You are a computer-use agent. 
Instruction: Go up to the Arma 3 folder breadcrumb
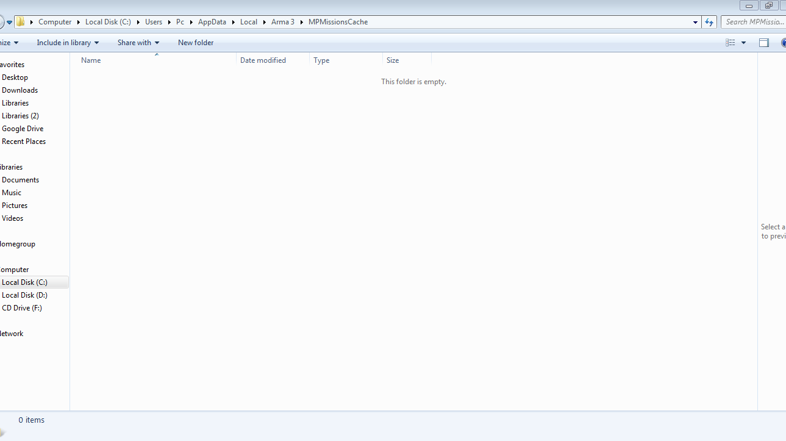click(283, 22)
